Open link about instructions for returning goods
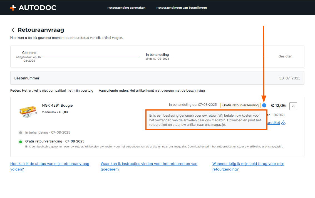This screenshot has width=315, height=198. [149, 166]
